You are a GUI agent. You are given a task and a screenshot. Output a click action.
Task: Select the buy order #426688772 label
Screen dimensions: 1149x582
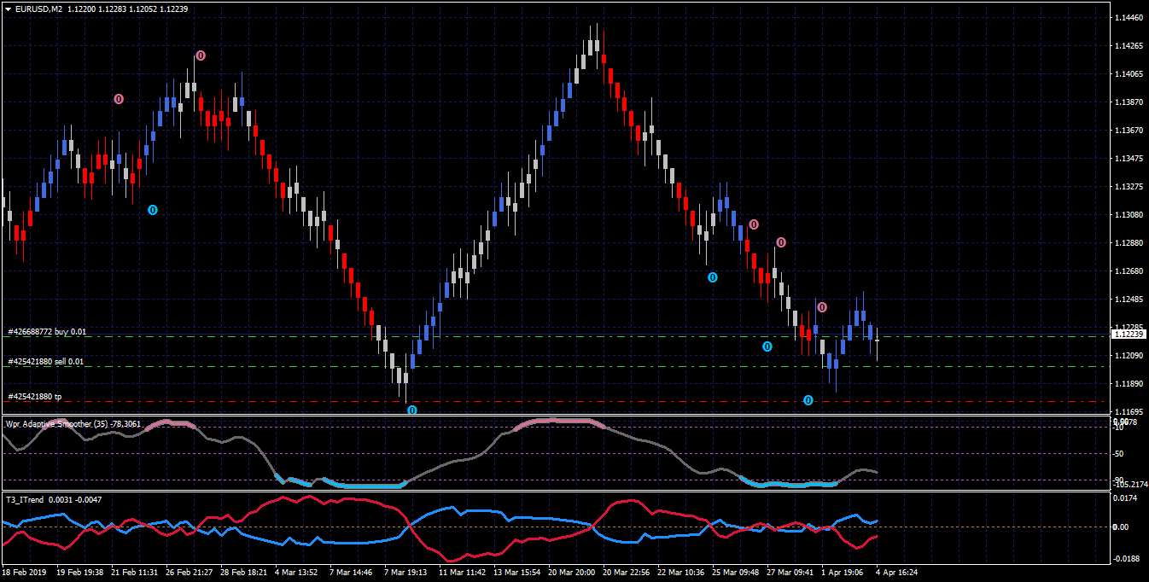point(47,331)
